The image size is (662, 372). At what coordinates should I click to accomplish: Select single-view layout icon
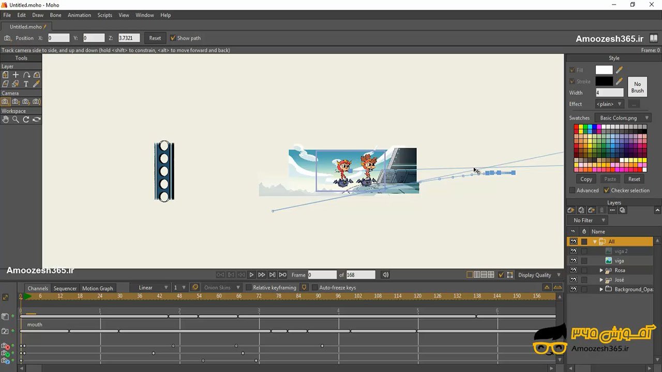(470, 275)
